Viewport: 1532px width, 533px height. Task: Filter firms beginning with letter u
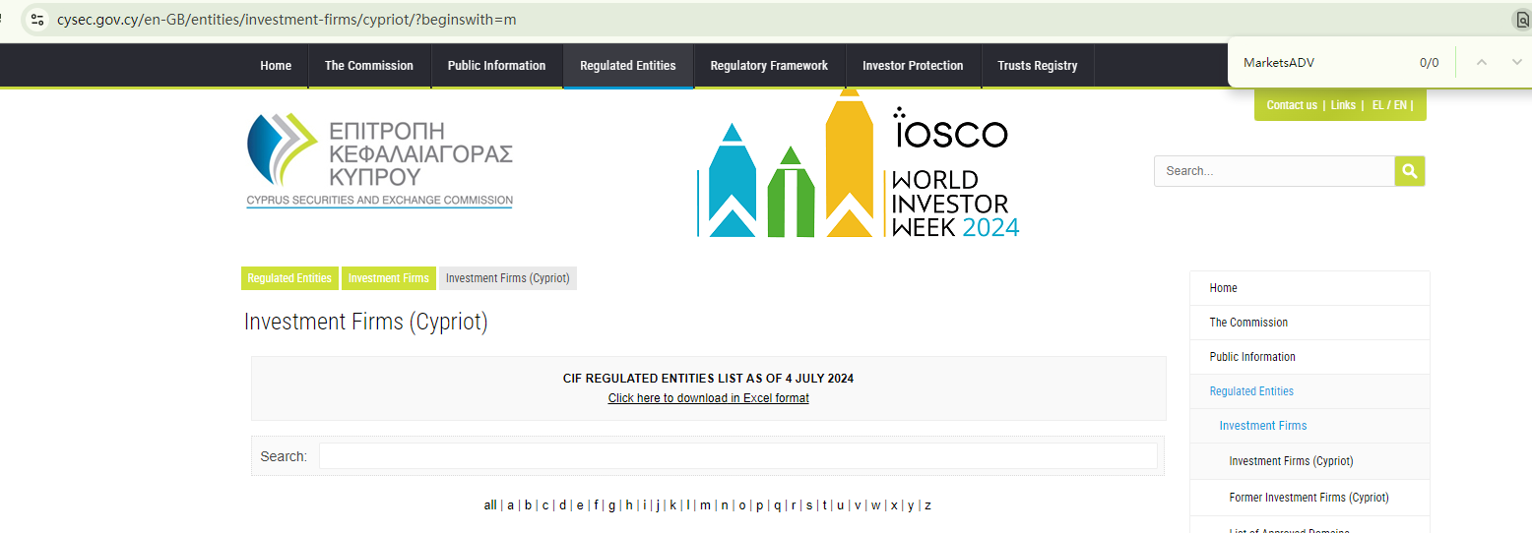[x=840, y=505]
